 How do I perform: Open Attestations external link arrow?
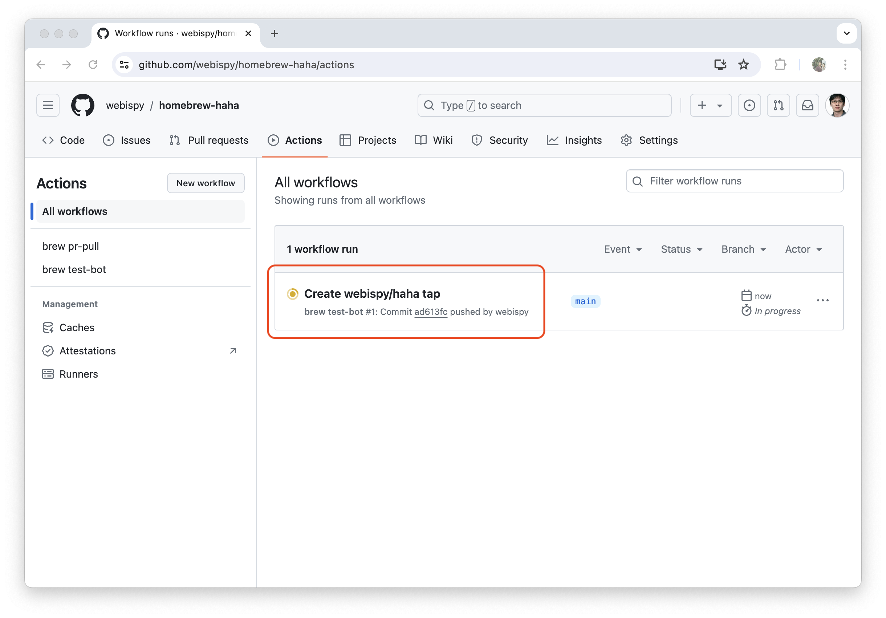(x=233, y=351)
